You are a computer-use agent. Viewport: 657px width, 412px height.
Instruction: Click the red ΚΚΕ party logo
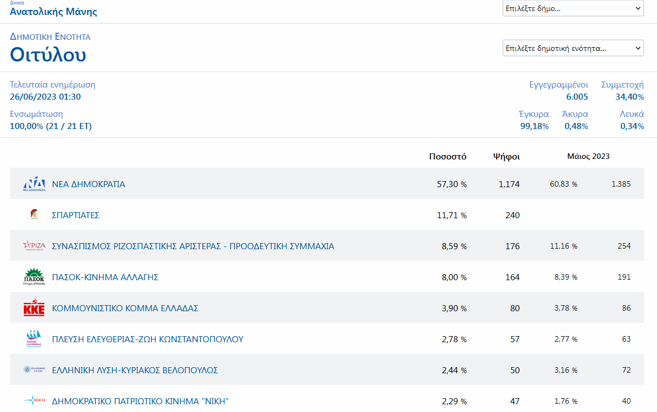tap(34, 308)
